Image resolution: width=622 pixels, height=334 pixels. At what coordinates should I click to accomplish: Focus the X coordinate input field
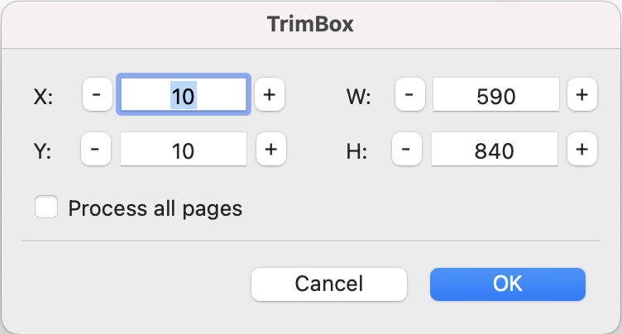pyautogui.click(x=183, y=96)
